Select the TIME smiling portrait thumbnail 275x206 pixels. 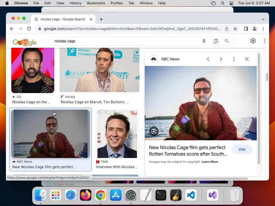[117, 134]
